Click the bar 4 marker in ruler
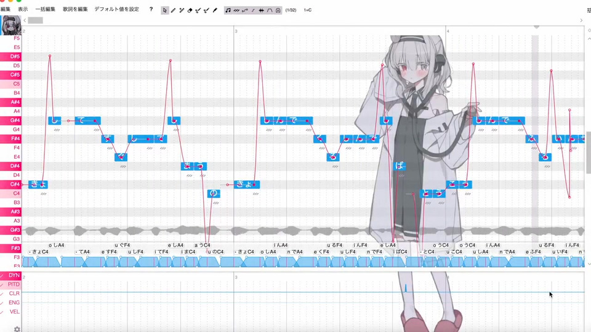Viewport: 591px width, 332px height. tap(448, 31)
